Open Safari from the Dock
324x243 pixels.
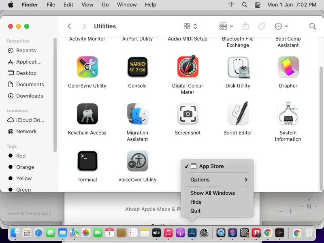38,233
